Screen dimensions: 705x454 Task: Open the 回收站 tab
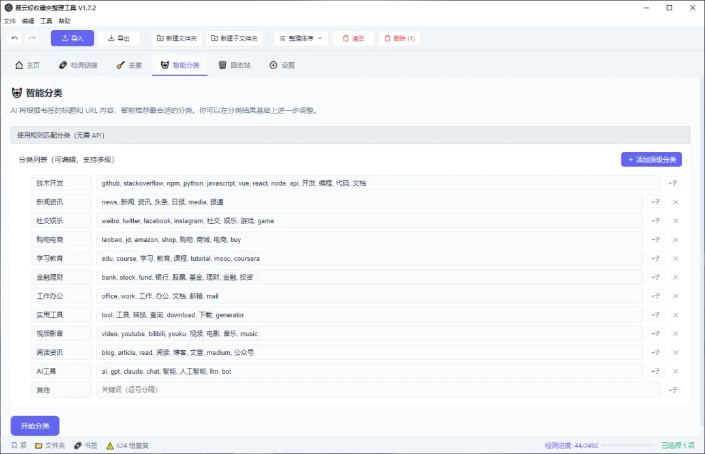235,65
